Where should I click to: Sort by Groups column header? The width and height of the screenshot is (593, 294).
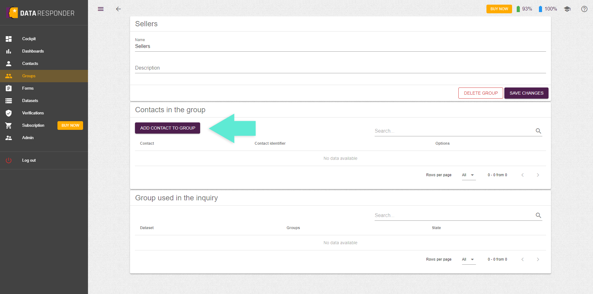[x=293, y=228]
